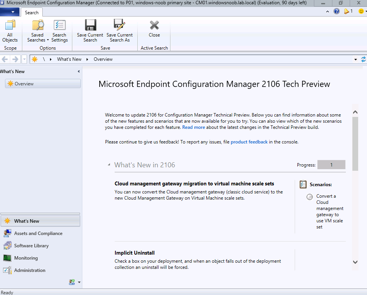This screenshot has width=367, height=295.
Task: Click the navigation pane options icon
Action: [x=72, y=282]
